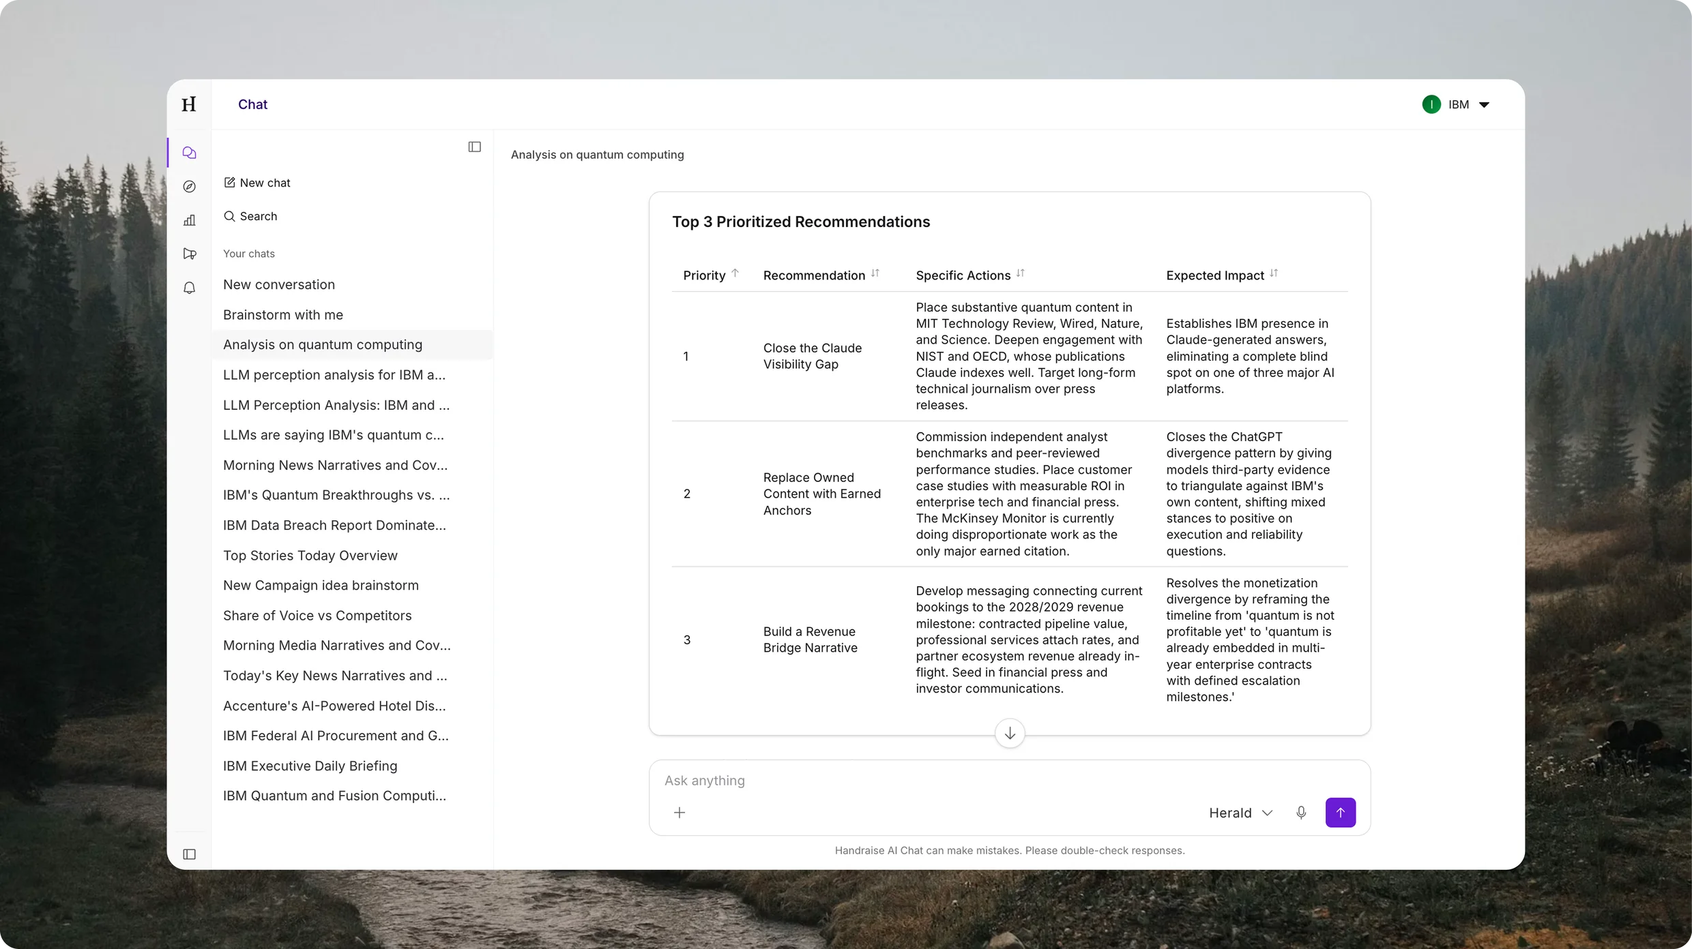Click Analysis on quantum computing page title
This screenshot has height=949, width=1692.
[x=597, y=154]
